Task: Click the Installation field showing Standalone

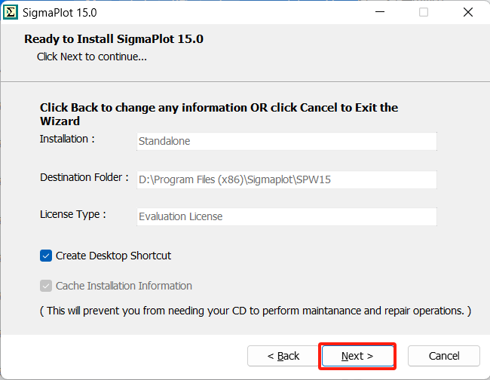Action: 286,141
